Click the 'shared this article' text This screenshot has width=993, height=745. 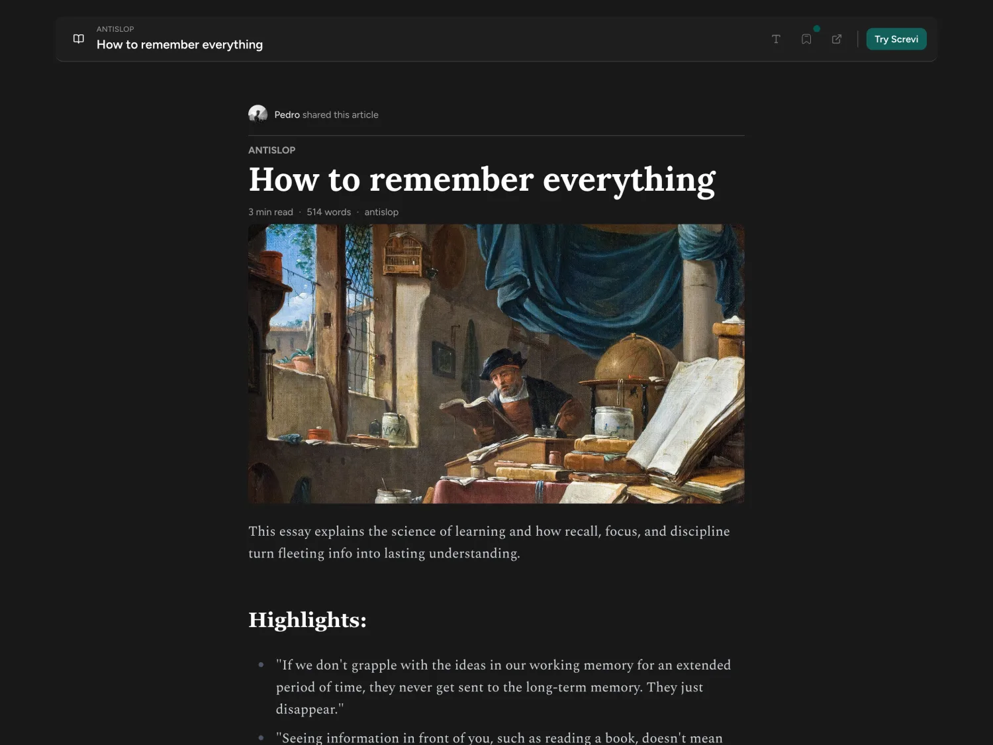tap(340, 115)
